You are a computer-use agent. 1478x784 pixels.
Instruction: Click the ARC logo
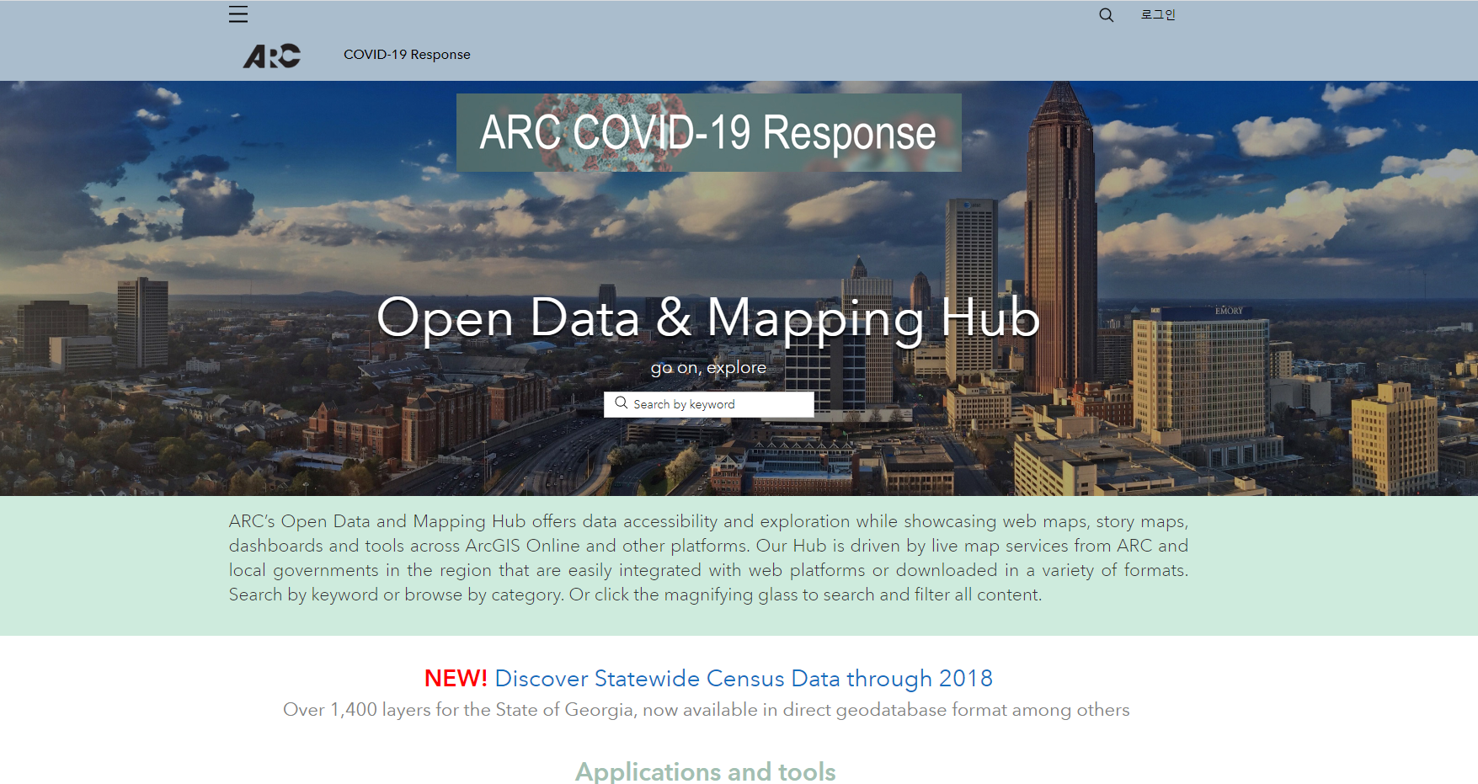pos(271,56)
